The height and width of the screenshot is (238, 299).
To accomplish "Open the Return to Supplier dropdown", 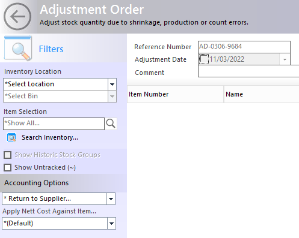I will pyautogui.click(x=111, y=199).
